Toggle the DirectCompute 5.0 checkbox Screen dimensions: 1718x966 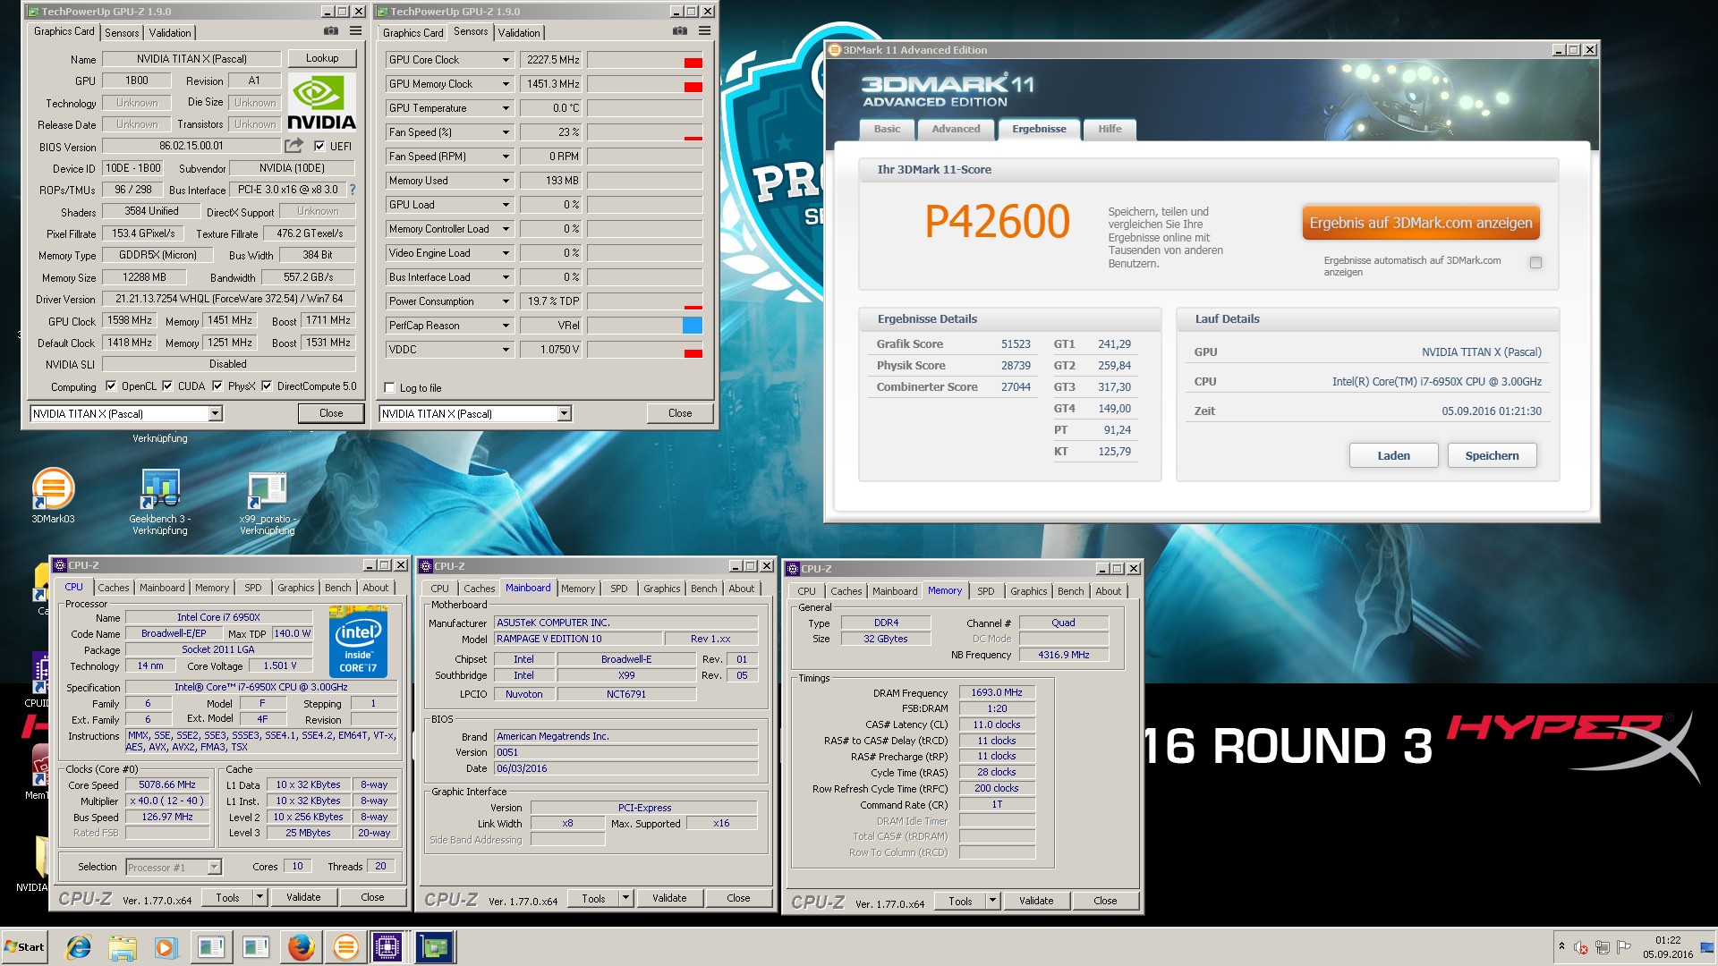(x=267, y=386)
